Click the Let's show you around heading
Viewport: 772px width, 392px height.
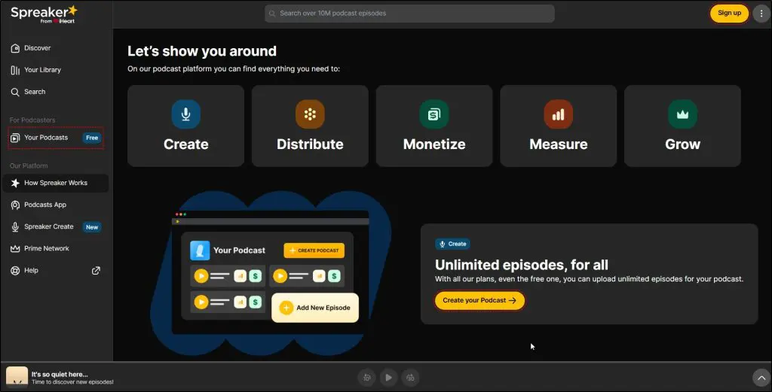[x=202, y=51]
